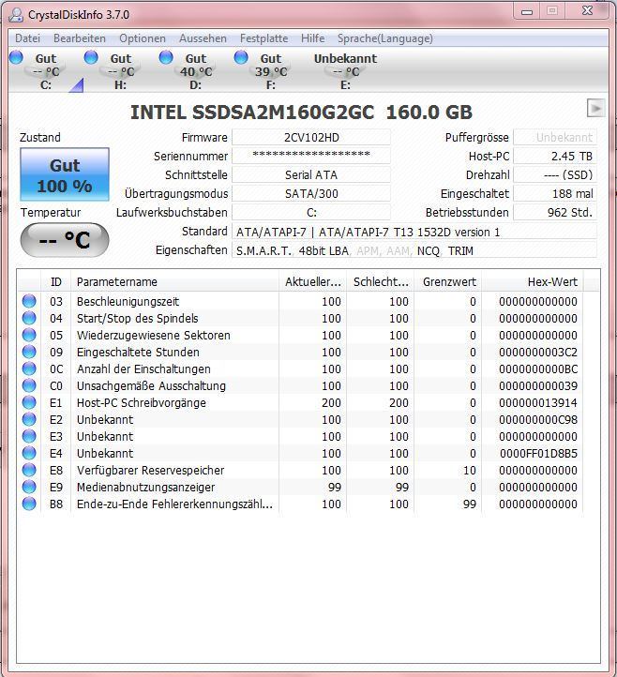Click the status orb in row E3

(x=29, y=436)
